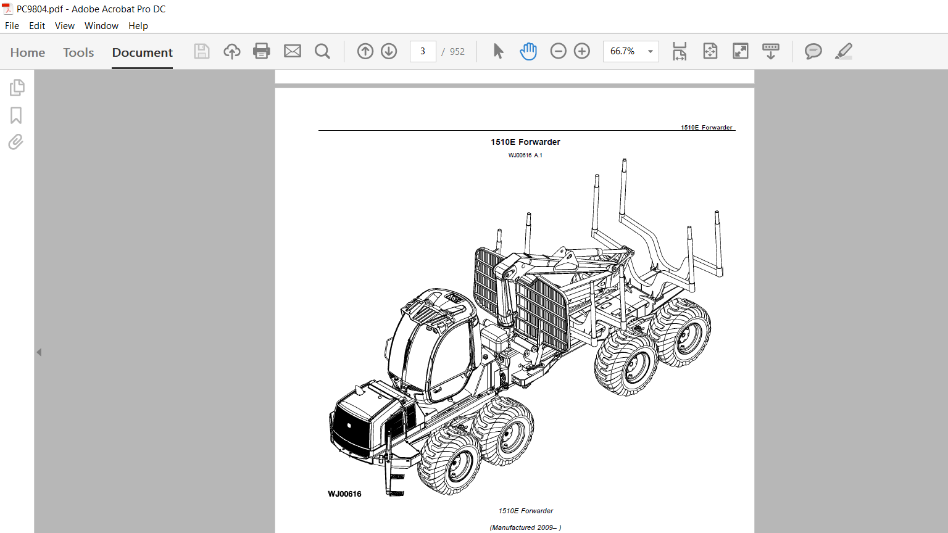948x533 pixels.
Task: Open the read mode keyboard icon
Action: (x=771, y=51)
